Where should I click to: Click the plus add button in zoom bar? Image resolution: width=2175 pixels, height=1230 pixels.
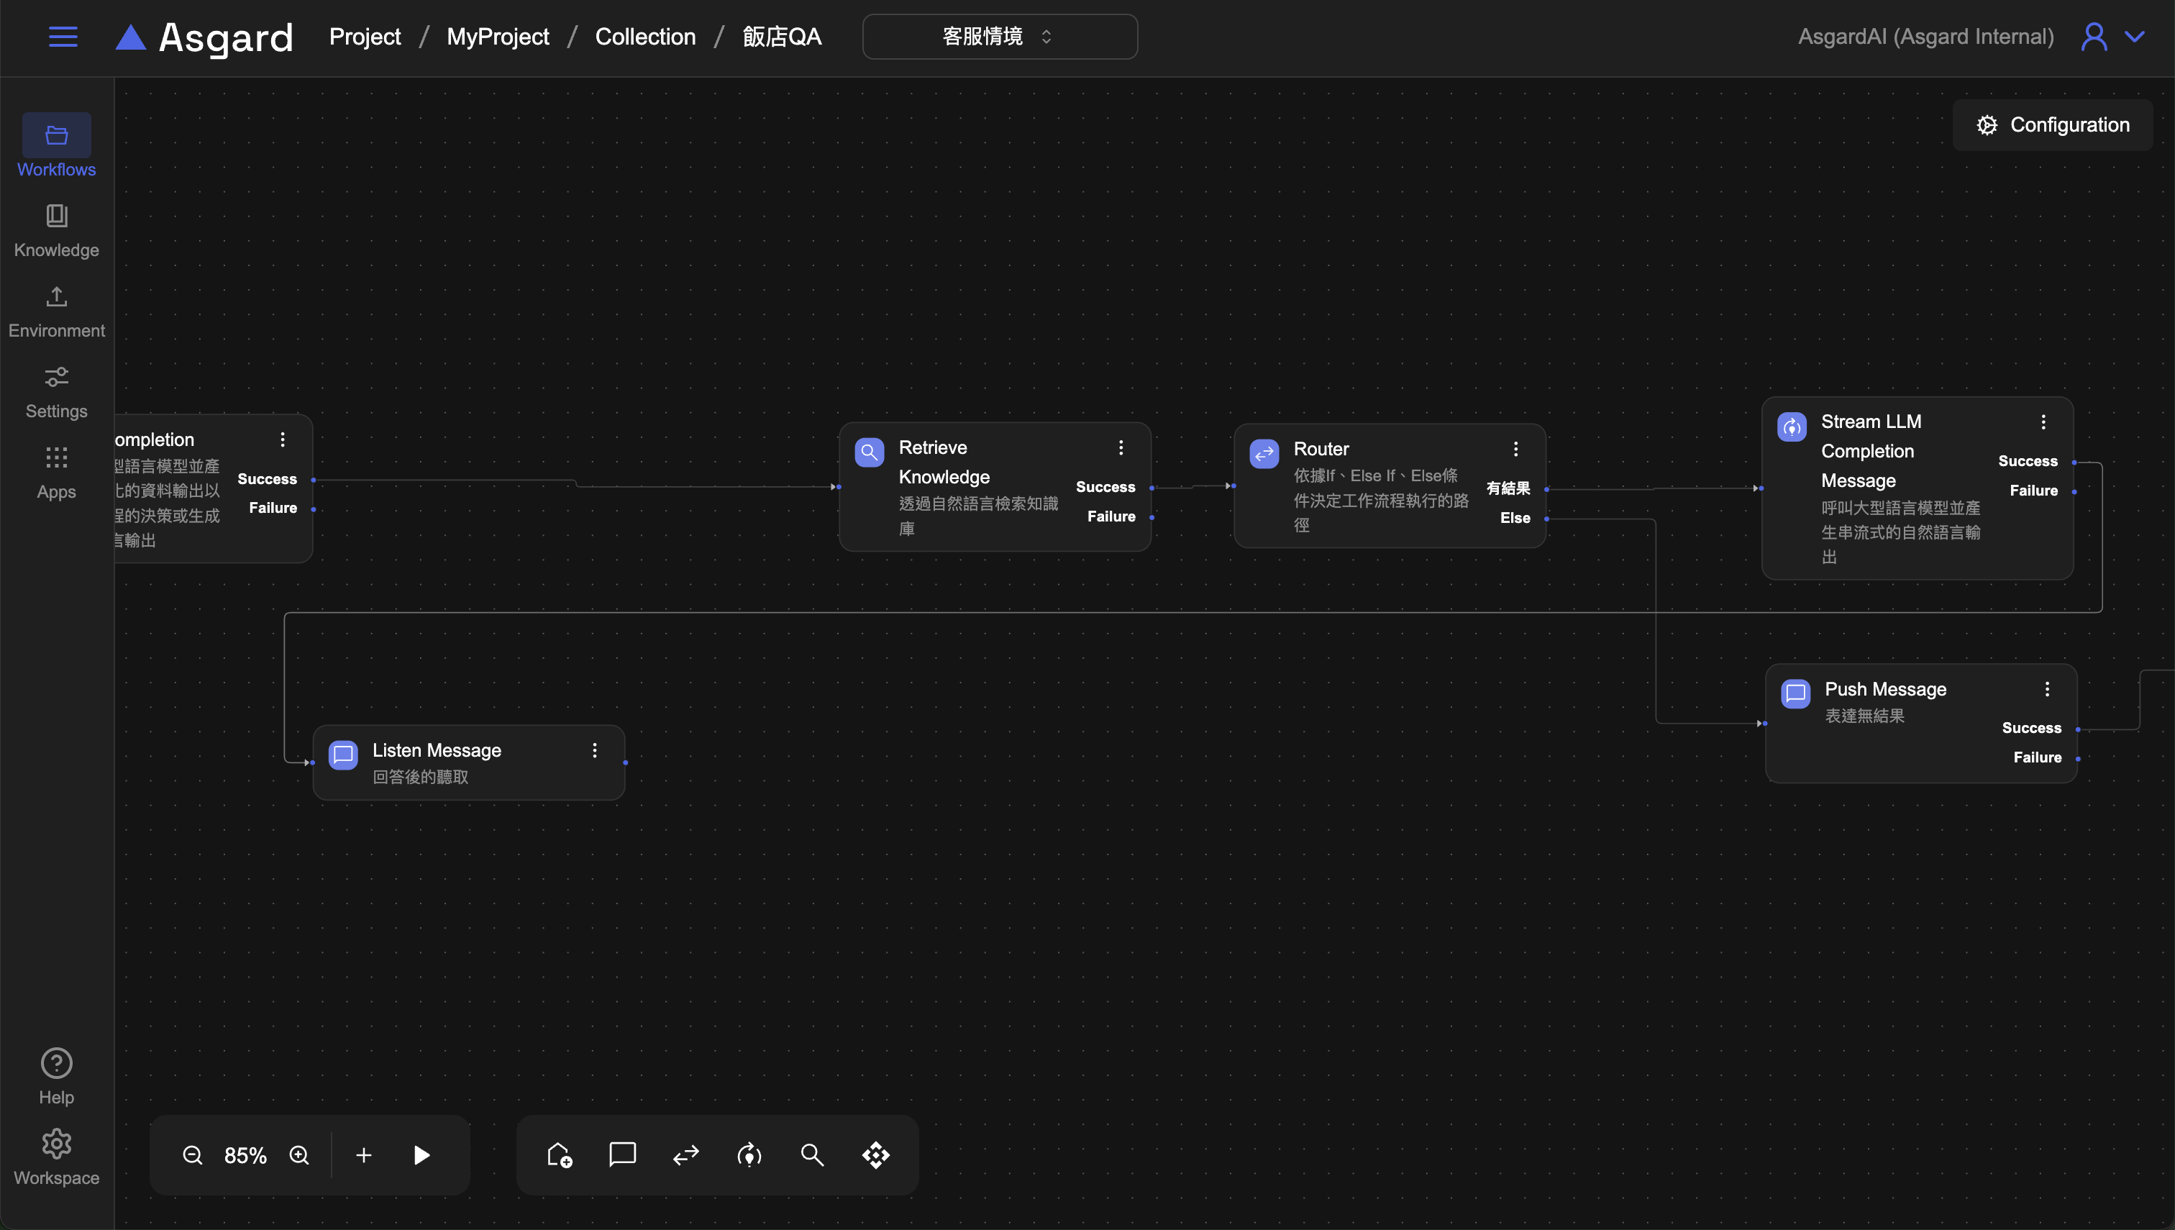[x=363, y=1154]
